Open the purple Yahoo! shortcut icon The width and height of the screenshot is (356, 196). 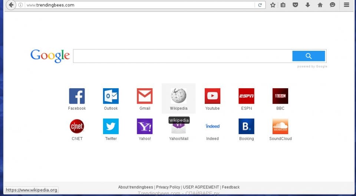(145, 126)
